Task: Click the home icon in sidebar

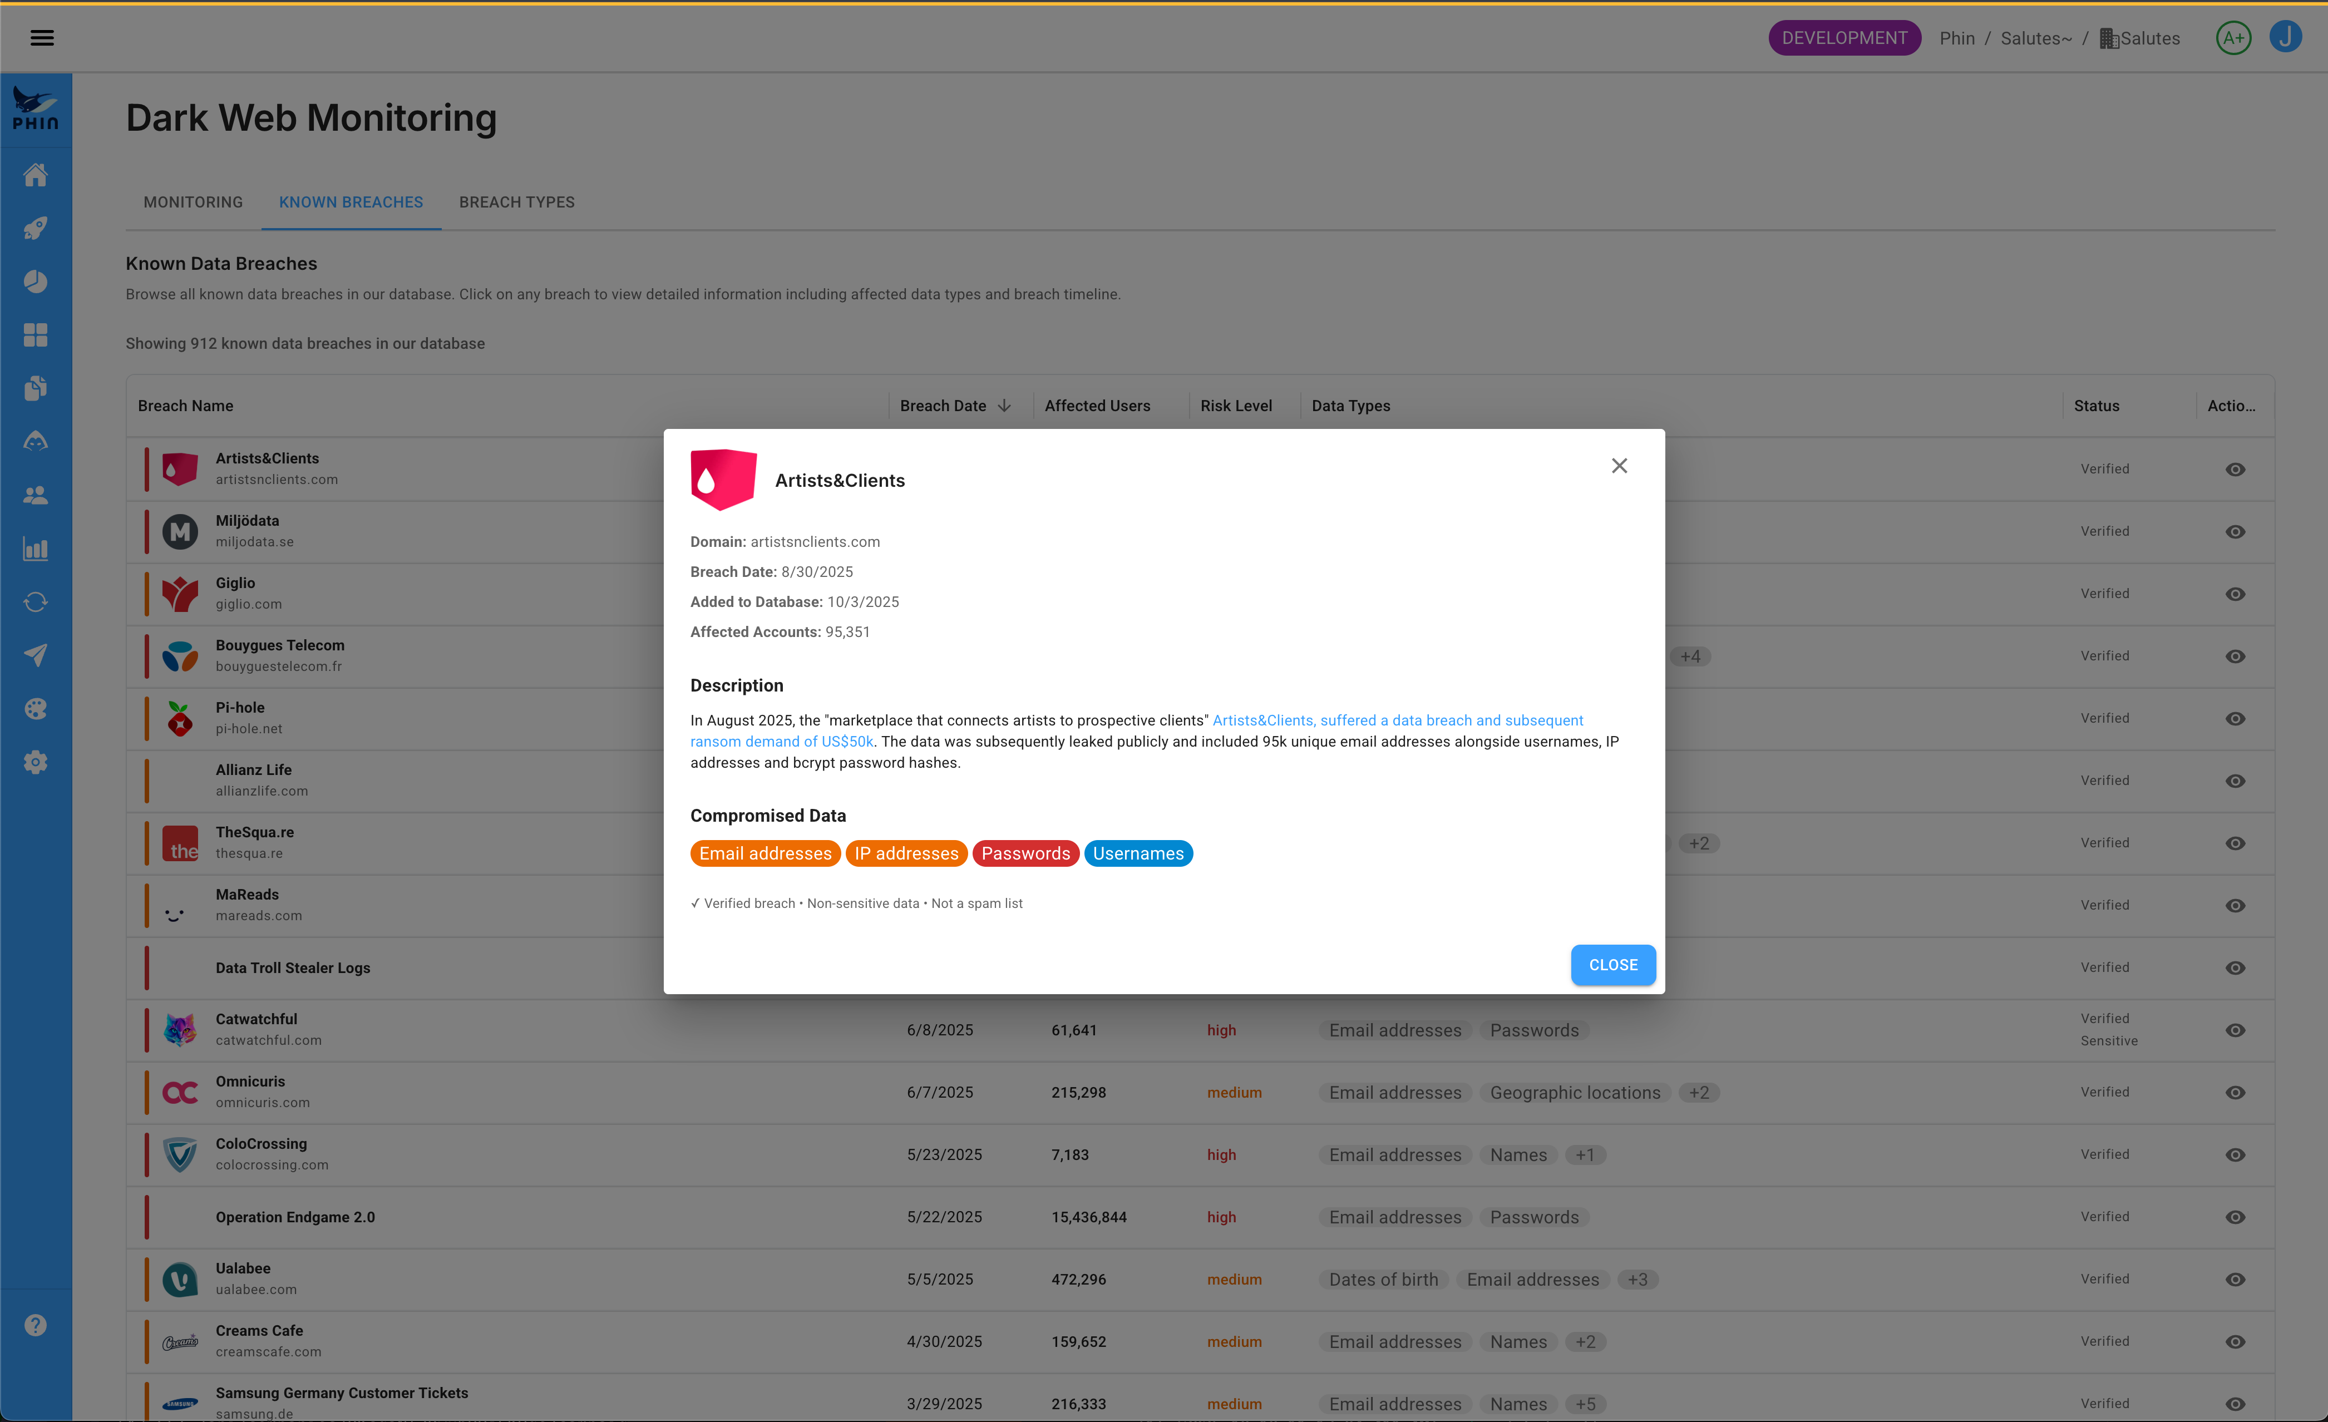Action: click(36, 175)
